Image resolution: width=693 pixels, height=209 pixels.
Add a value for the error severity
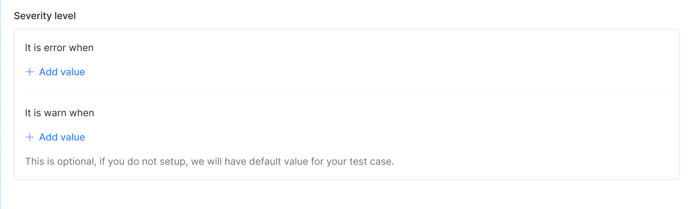[x=62, y=72]
